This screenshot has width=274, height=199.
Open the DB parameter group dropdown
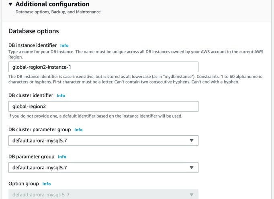coord(103,167)
